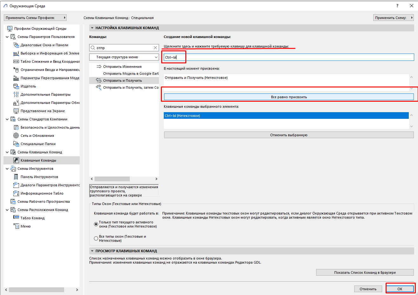Select all window types radio button

(x=96, y=238)
